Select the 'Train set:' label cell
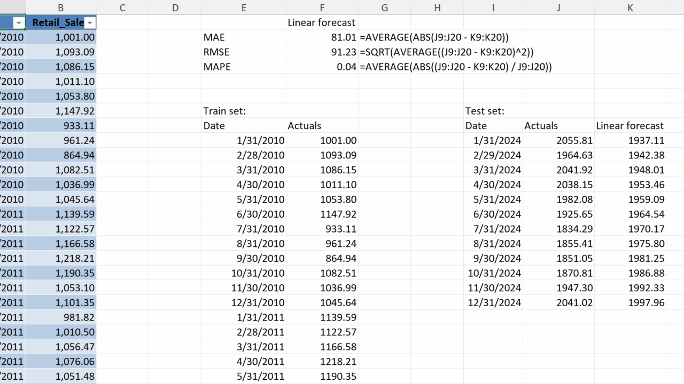 coord(244,111)
